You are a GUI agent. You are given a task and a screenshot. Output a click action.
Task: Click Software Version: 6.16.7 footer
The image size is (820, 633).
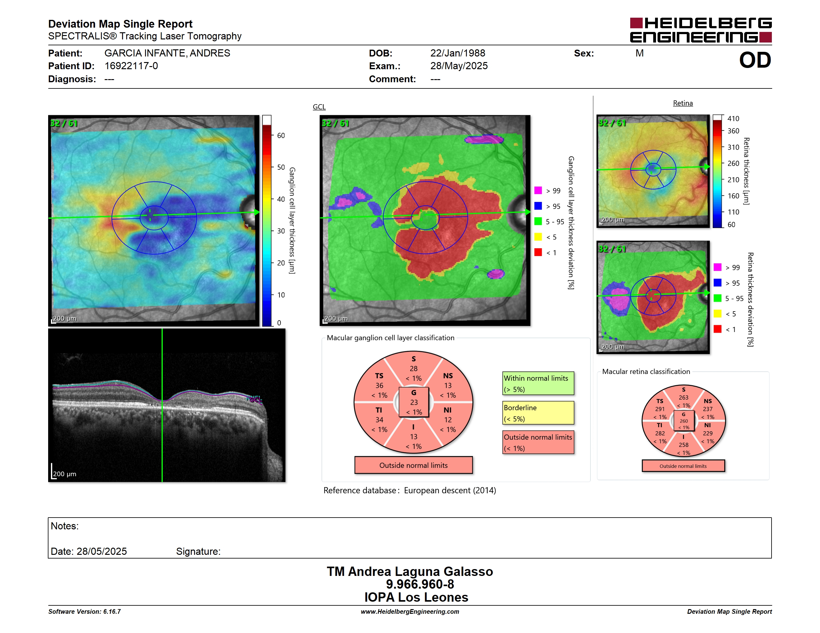coord(84,612)
